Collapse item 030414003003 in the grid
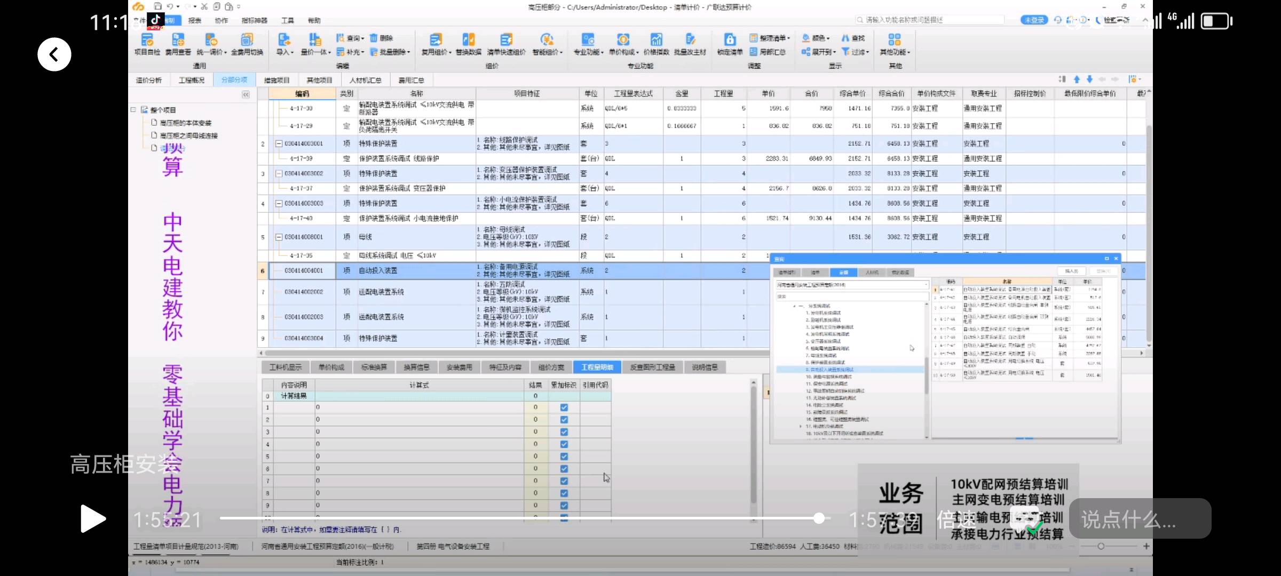The image size is (1281, 576). tap(279, 203)
